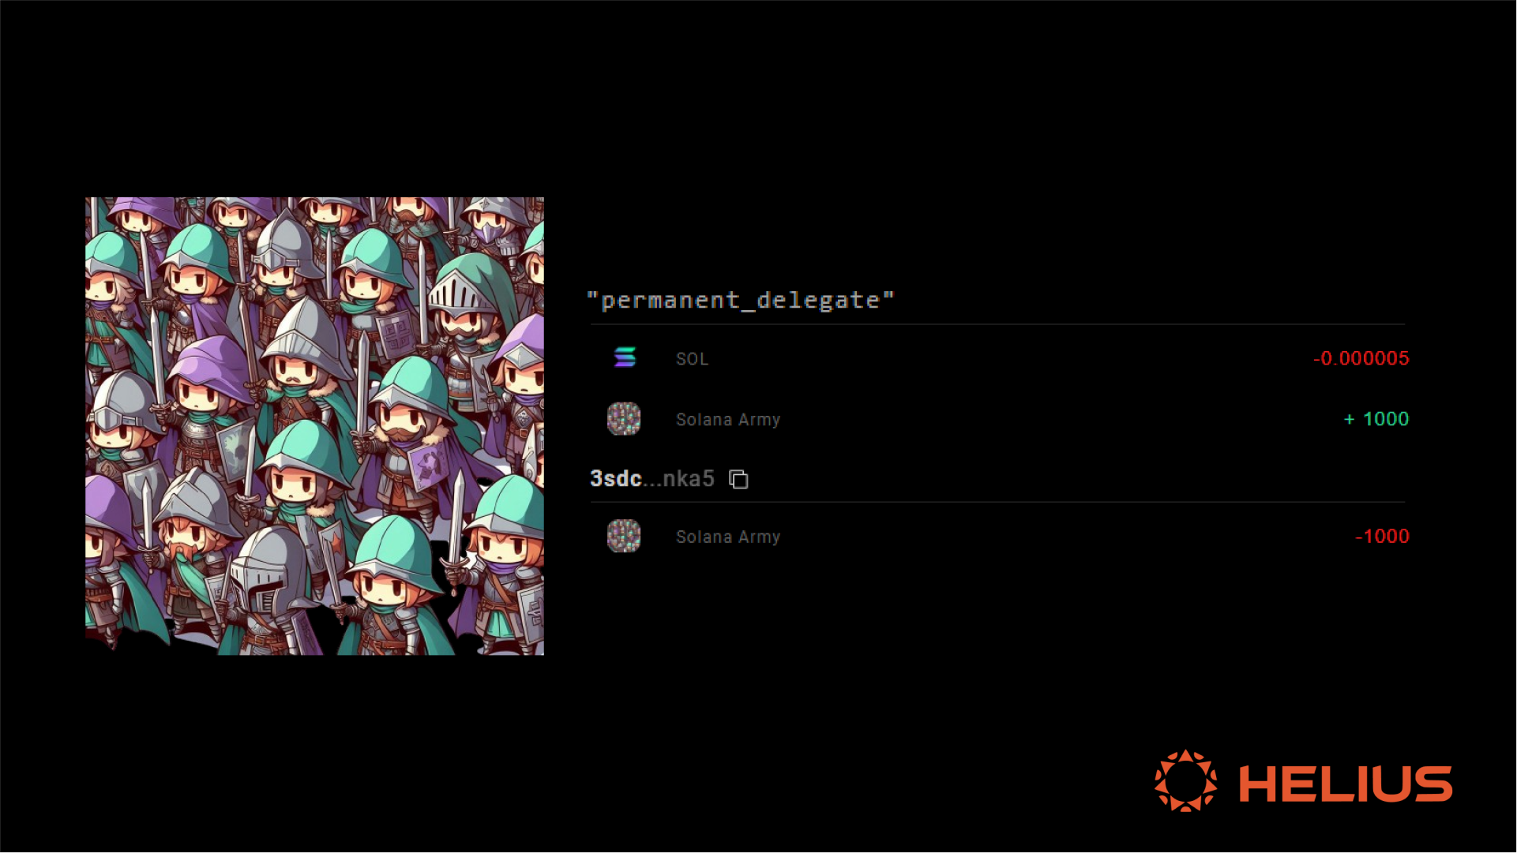This screenshot has height=853, width=1517.
Task: Click the -1000 token amount
Action: pos(1382,536)
